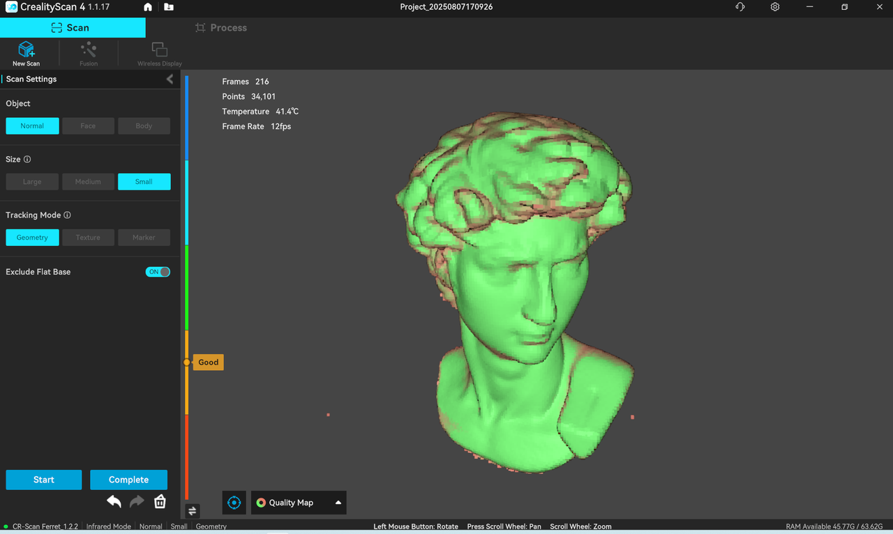Viewport: 893px width, 534px height.
Task: Click the undo arrow icon
Action: (114, 501)
